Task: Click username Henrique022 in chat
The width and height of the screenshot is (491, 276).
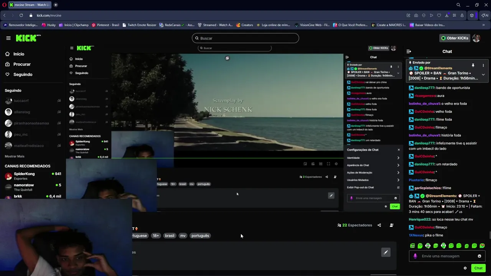Action: [420, 219]
